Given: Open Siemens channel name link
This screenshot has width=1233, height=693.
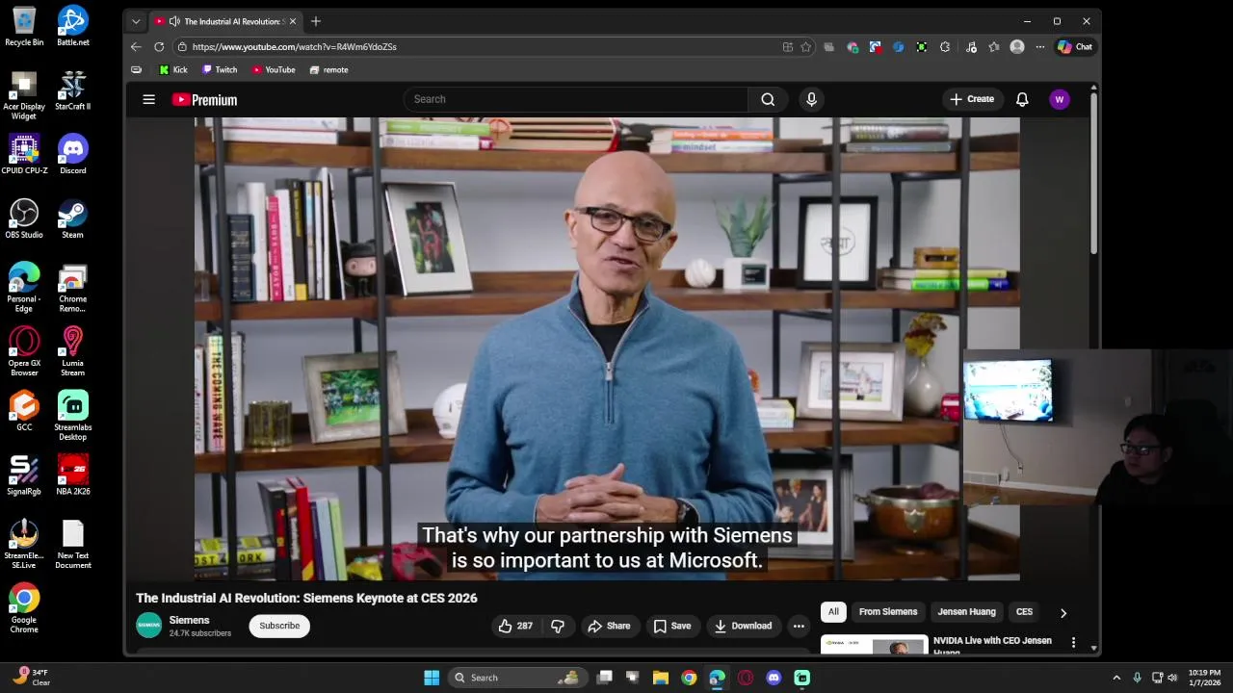Looking at the screenshot, I should tap(189, 620).
